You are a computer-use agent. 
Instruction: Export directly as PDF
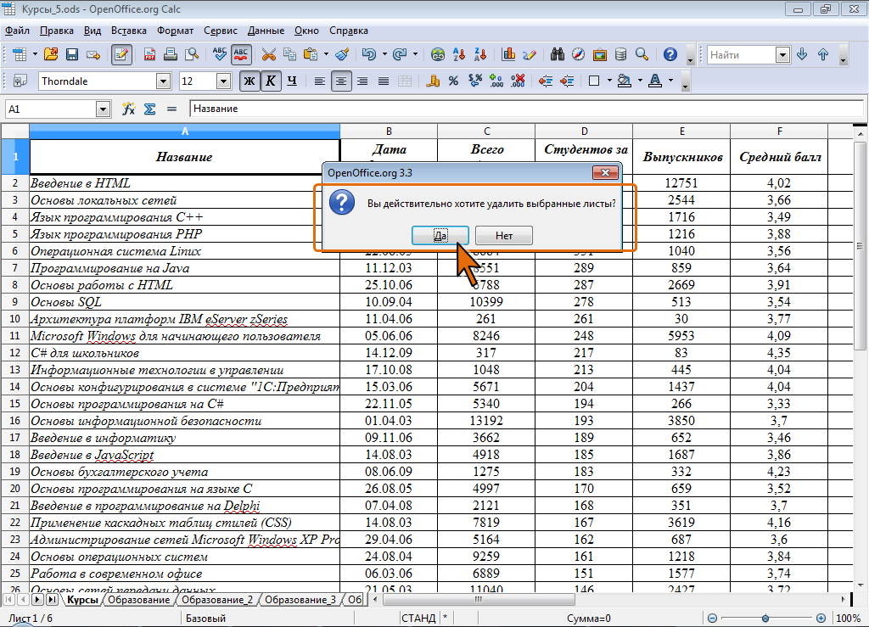pos(149,54)
